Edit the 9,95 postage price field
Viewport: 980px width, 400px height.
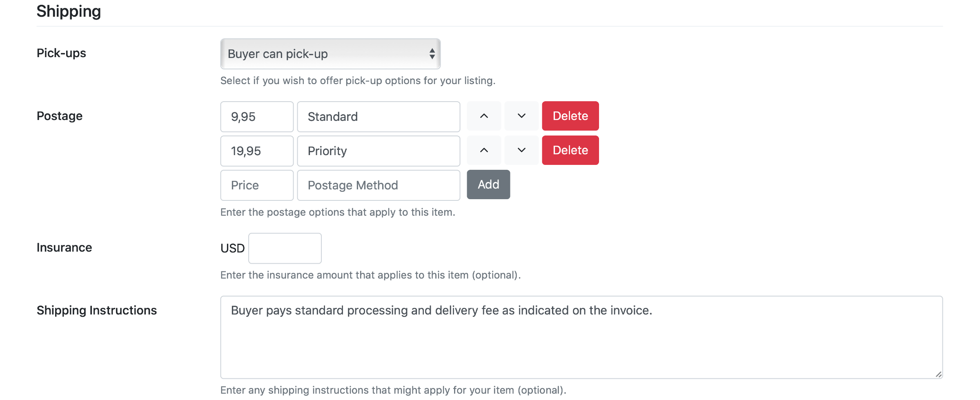point(257,117)
